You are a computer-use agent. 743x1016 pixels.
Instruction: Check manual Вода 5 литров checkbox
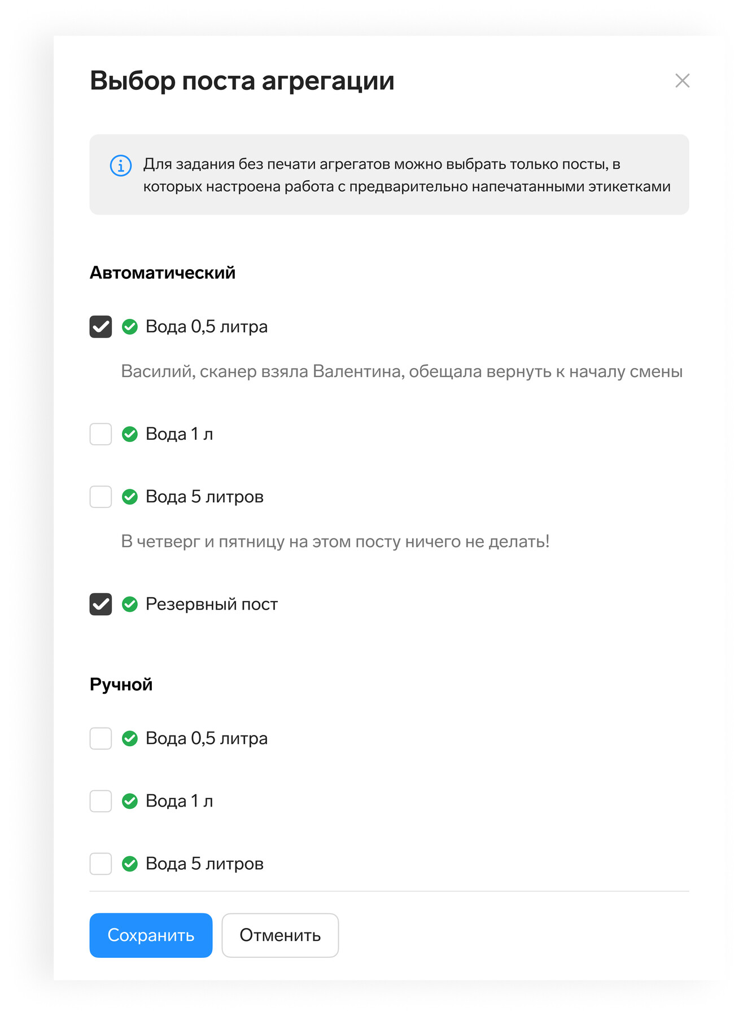pyautogui.click(x=100, y=864)
